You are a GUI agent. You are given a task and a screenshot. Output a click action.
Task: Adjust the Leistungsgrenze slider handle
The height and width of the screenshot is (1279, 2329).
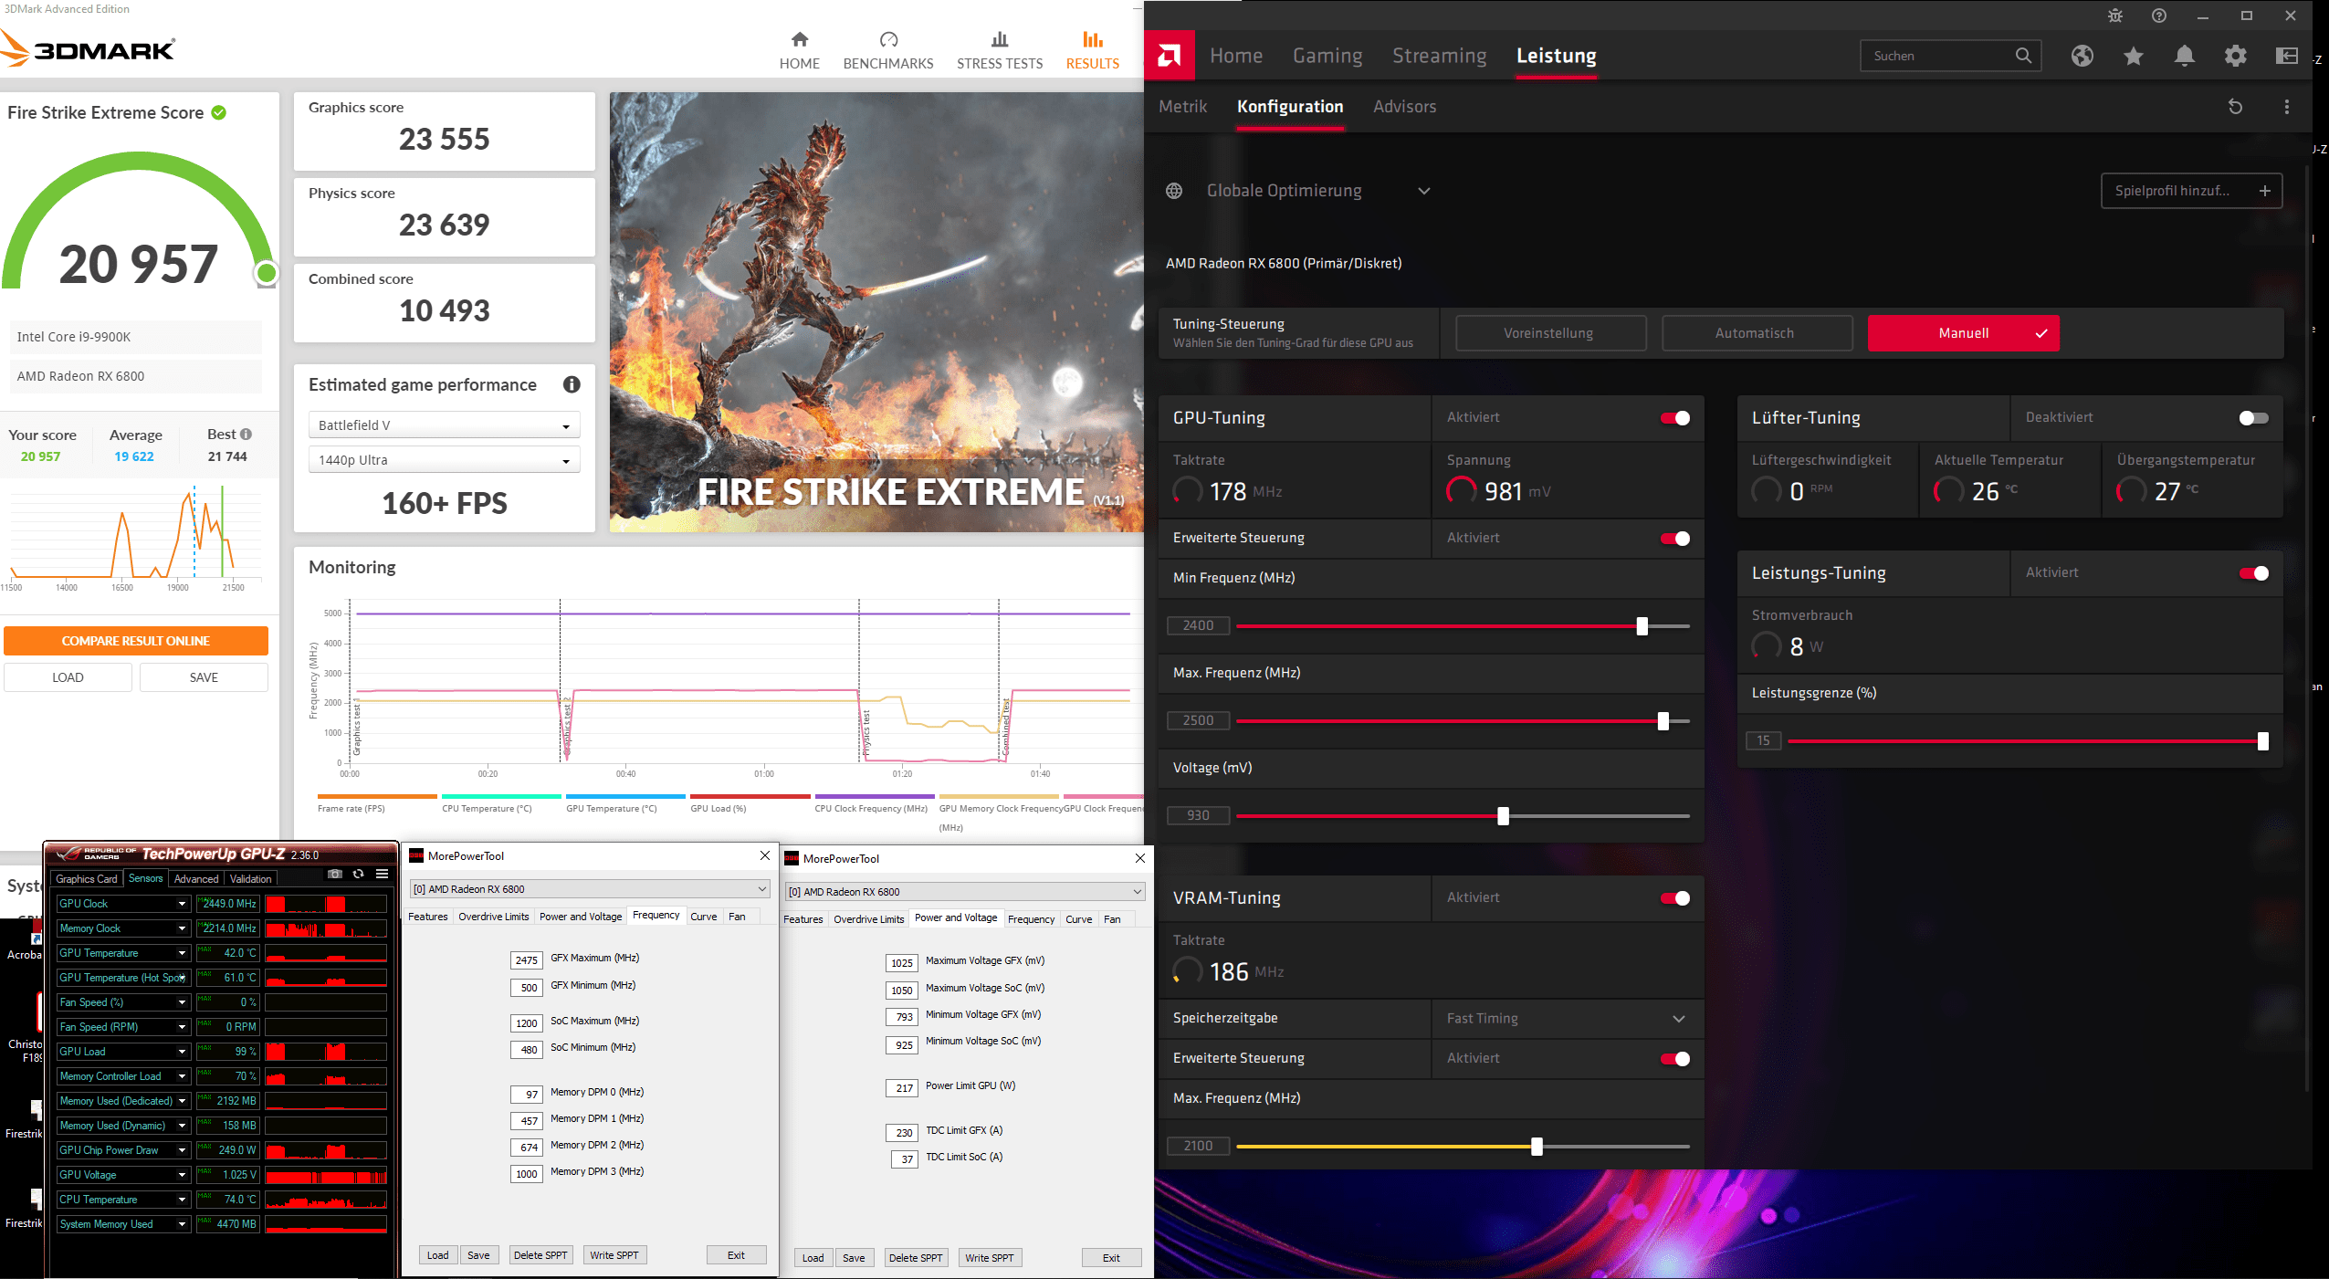(2263, 741)
